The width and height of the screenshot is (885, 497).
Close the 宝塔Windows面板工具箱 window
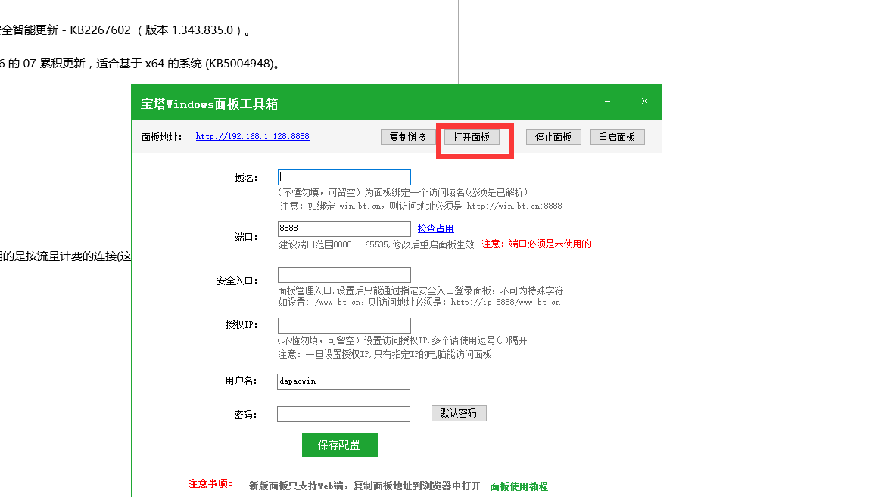tap(644, 101)
